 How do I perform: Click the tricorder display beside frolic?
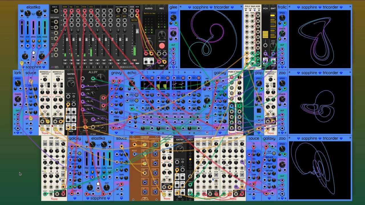[320, 39]
